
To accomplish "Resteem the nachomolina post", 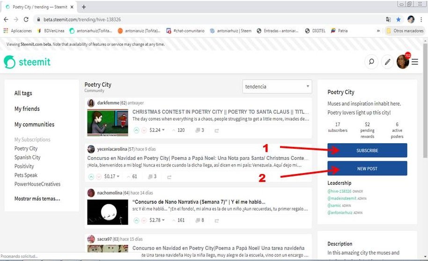I will click(x=217, y=221).
